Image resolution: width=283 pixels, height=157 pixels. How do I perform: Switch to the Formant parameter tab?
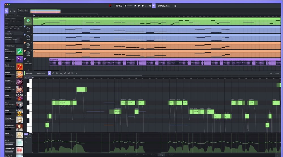[171, 155]
